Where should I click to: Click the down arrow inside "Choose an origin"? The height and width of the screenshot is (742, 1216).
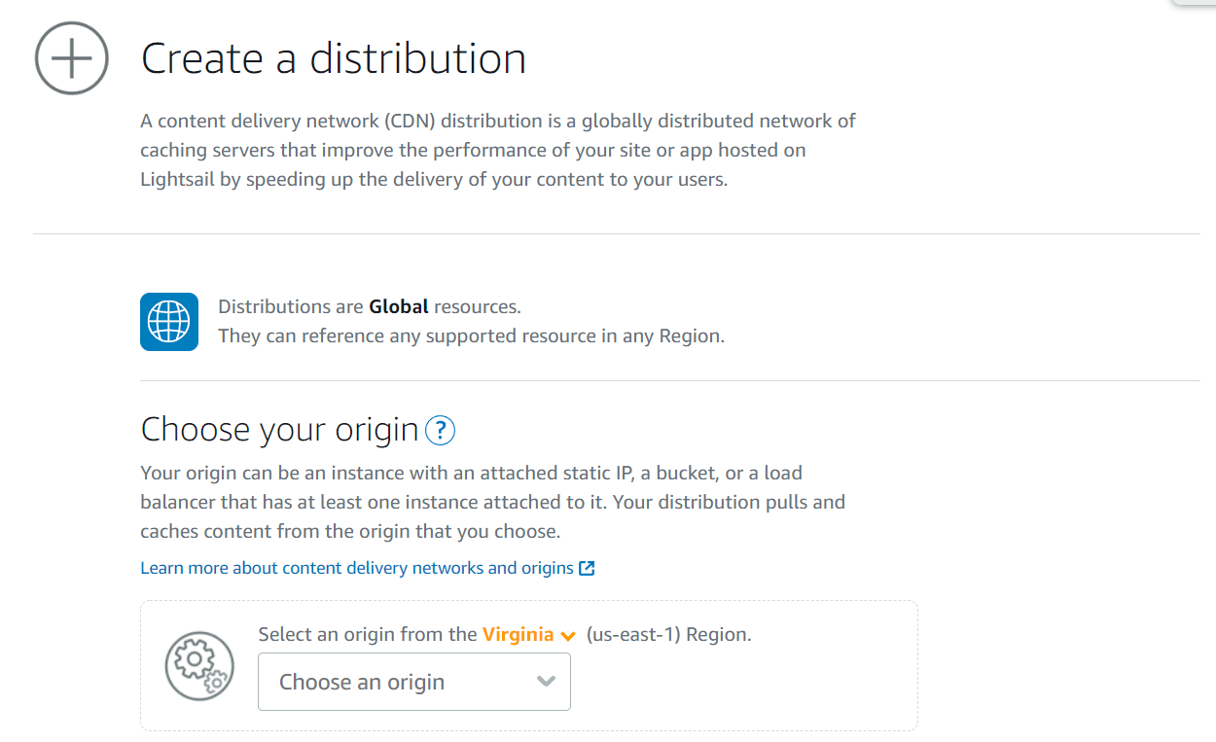tap(546, 682)
